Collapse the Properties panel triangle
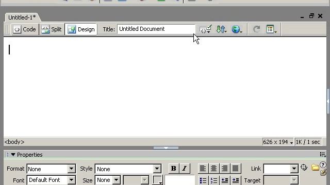 pyautogui.click(x=13, y=155)
